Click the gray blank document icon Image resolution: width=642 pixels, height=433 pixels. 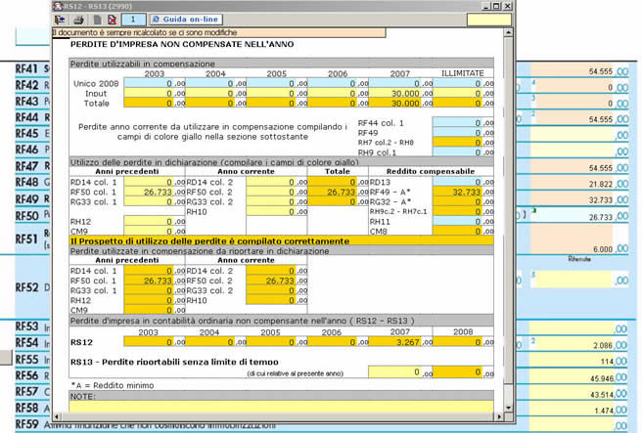[98, 20]
